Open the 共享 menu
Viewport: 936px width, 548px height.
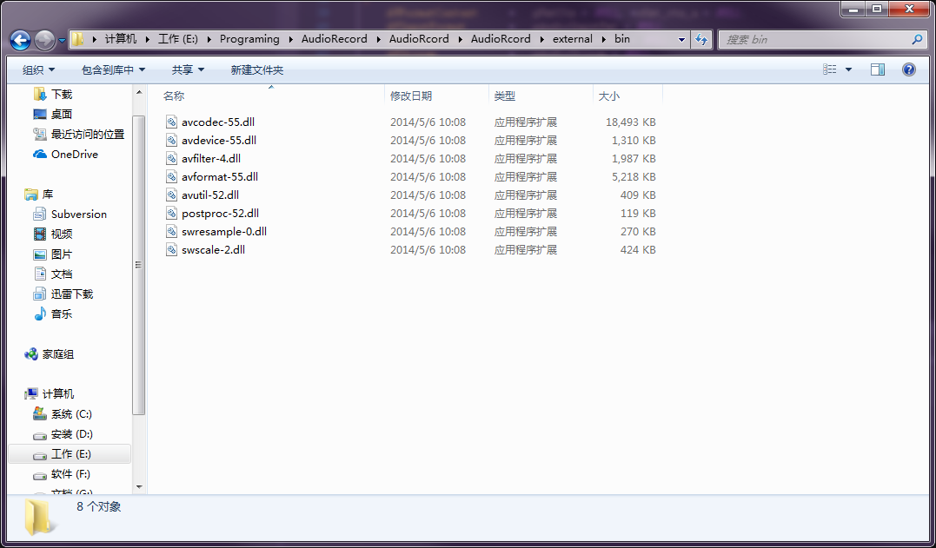point(188,69)
